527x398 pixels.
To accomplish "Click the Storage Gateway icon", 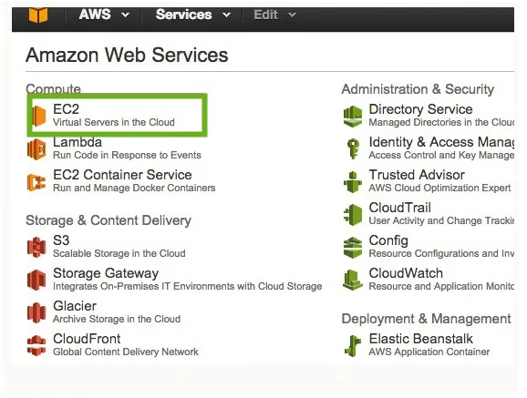I will coord(36,280).
